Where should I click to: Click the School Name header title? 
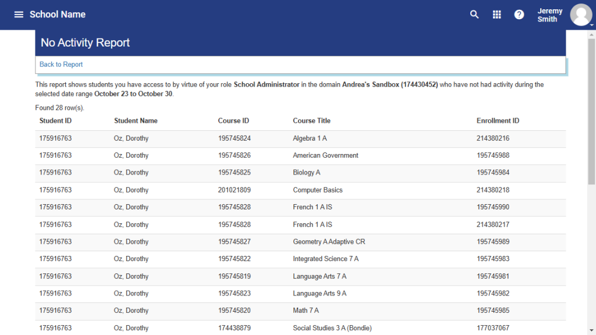point(58,15)
